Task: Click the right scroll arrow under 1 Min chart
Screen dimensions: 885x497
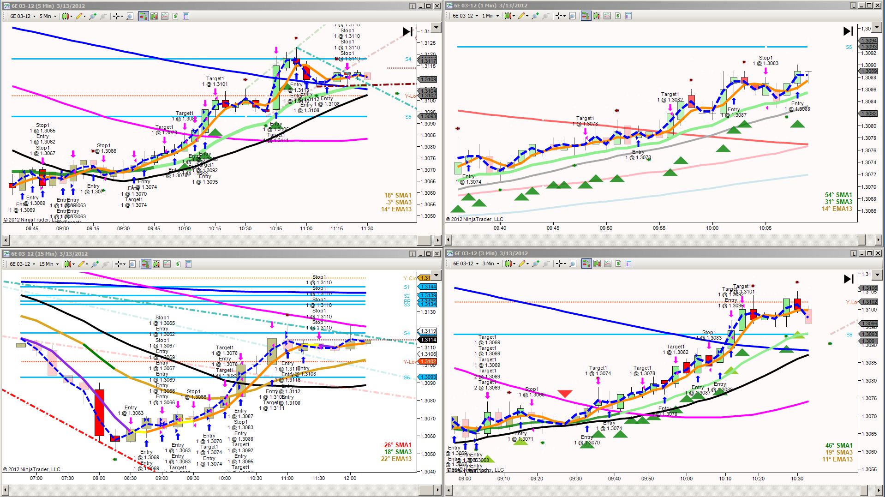Action: pos(878,240)
